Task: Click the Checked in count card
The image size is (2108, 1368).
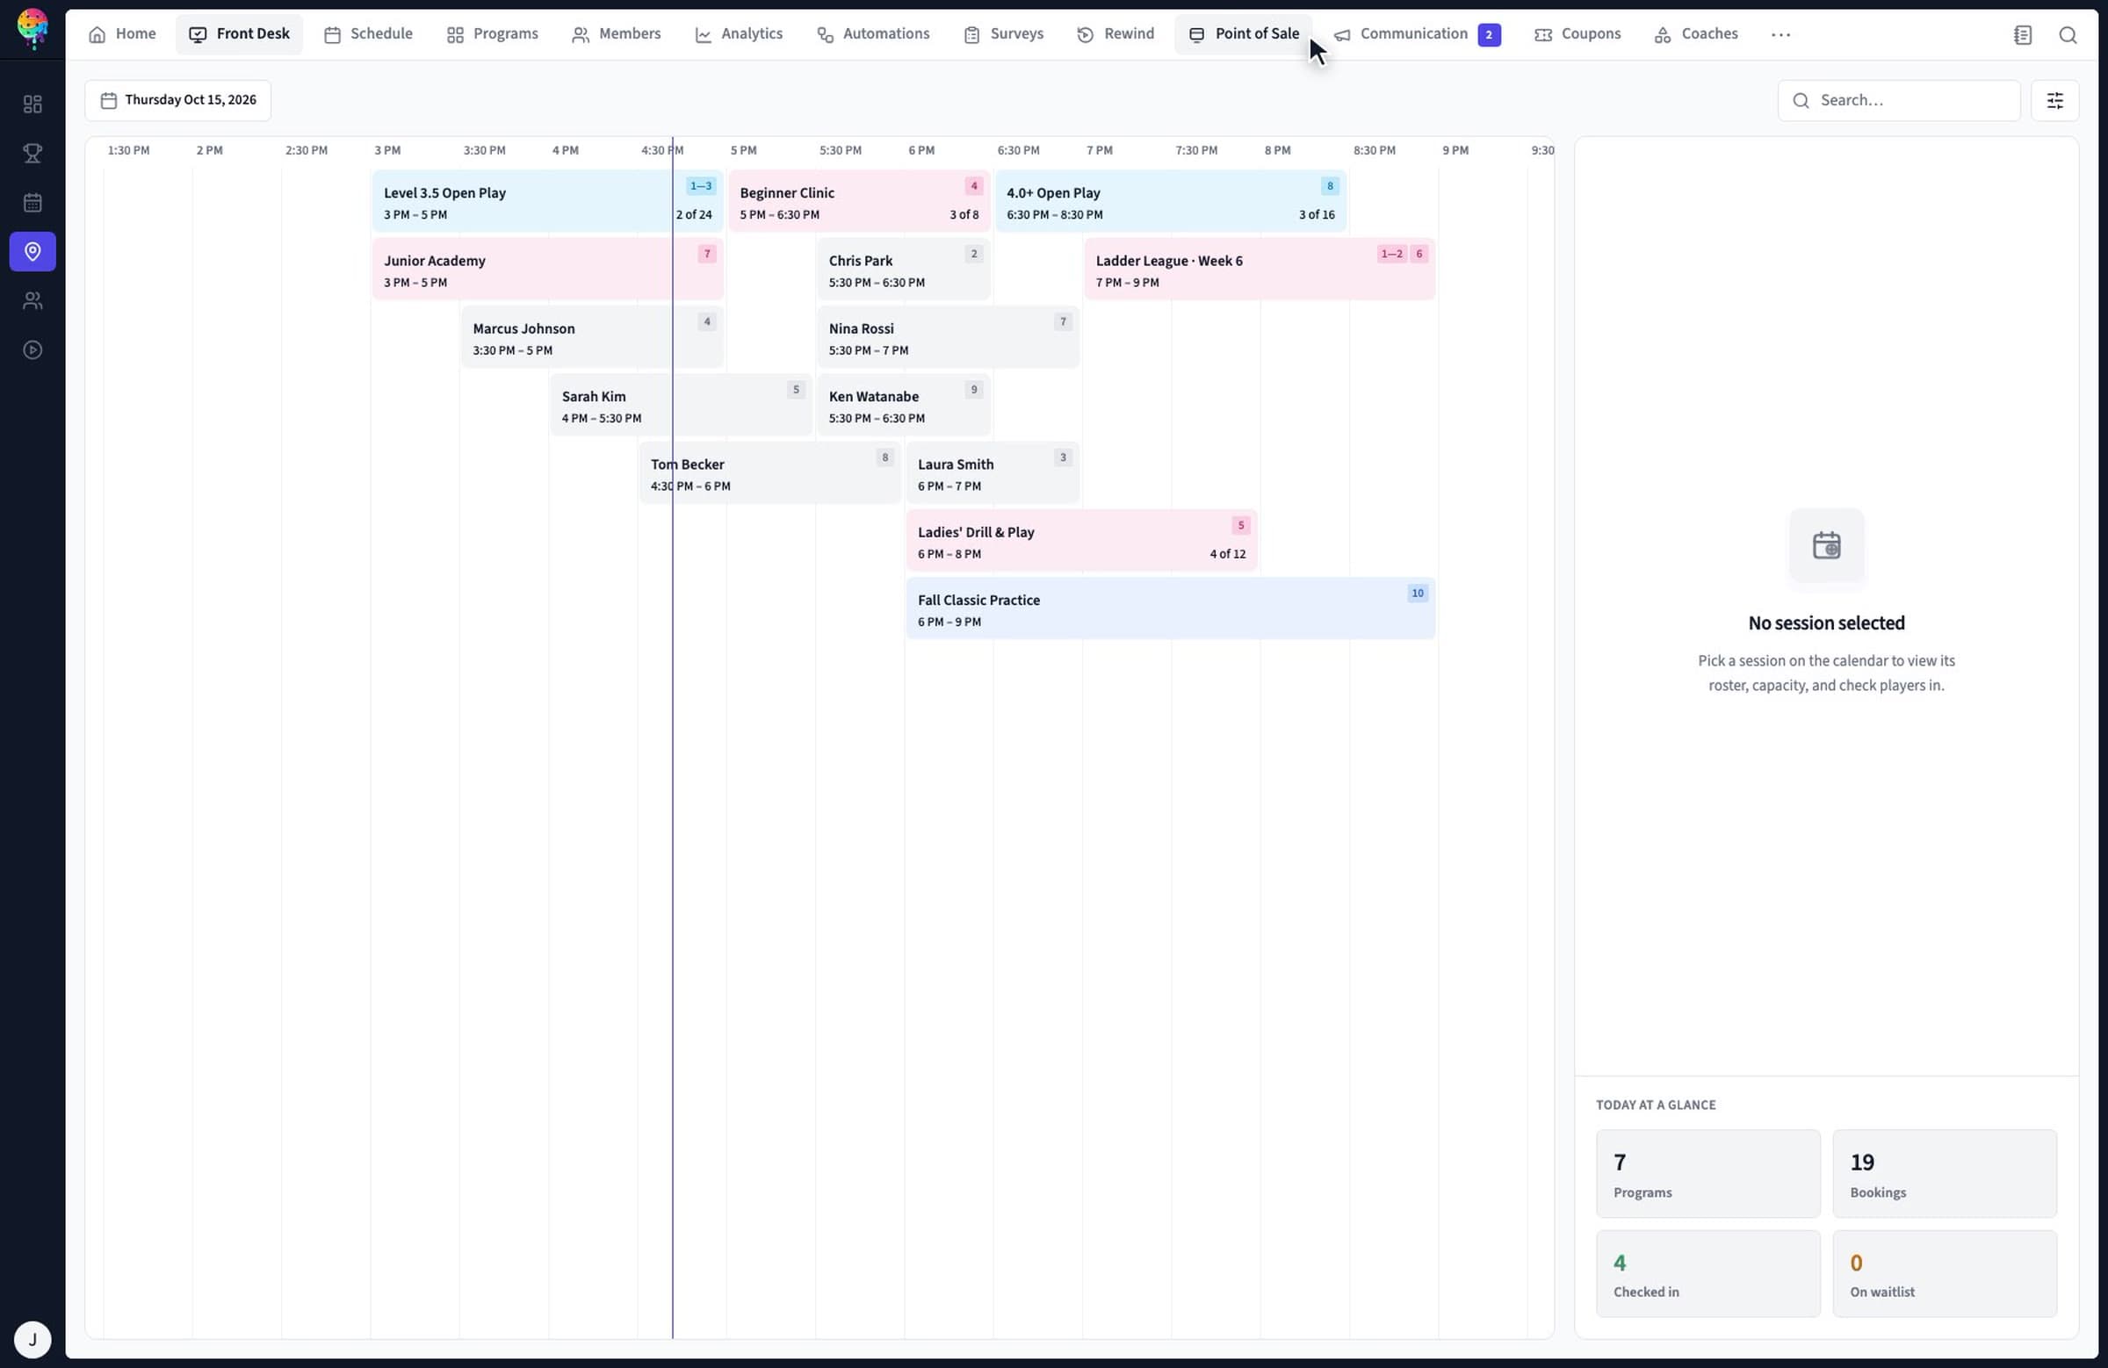Action: click(x=1707, y=1273)
